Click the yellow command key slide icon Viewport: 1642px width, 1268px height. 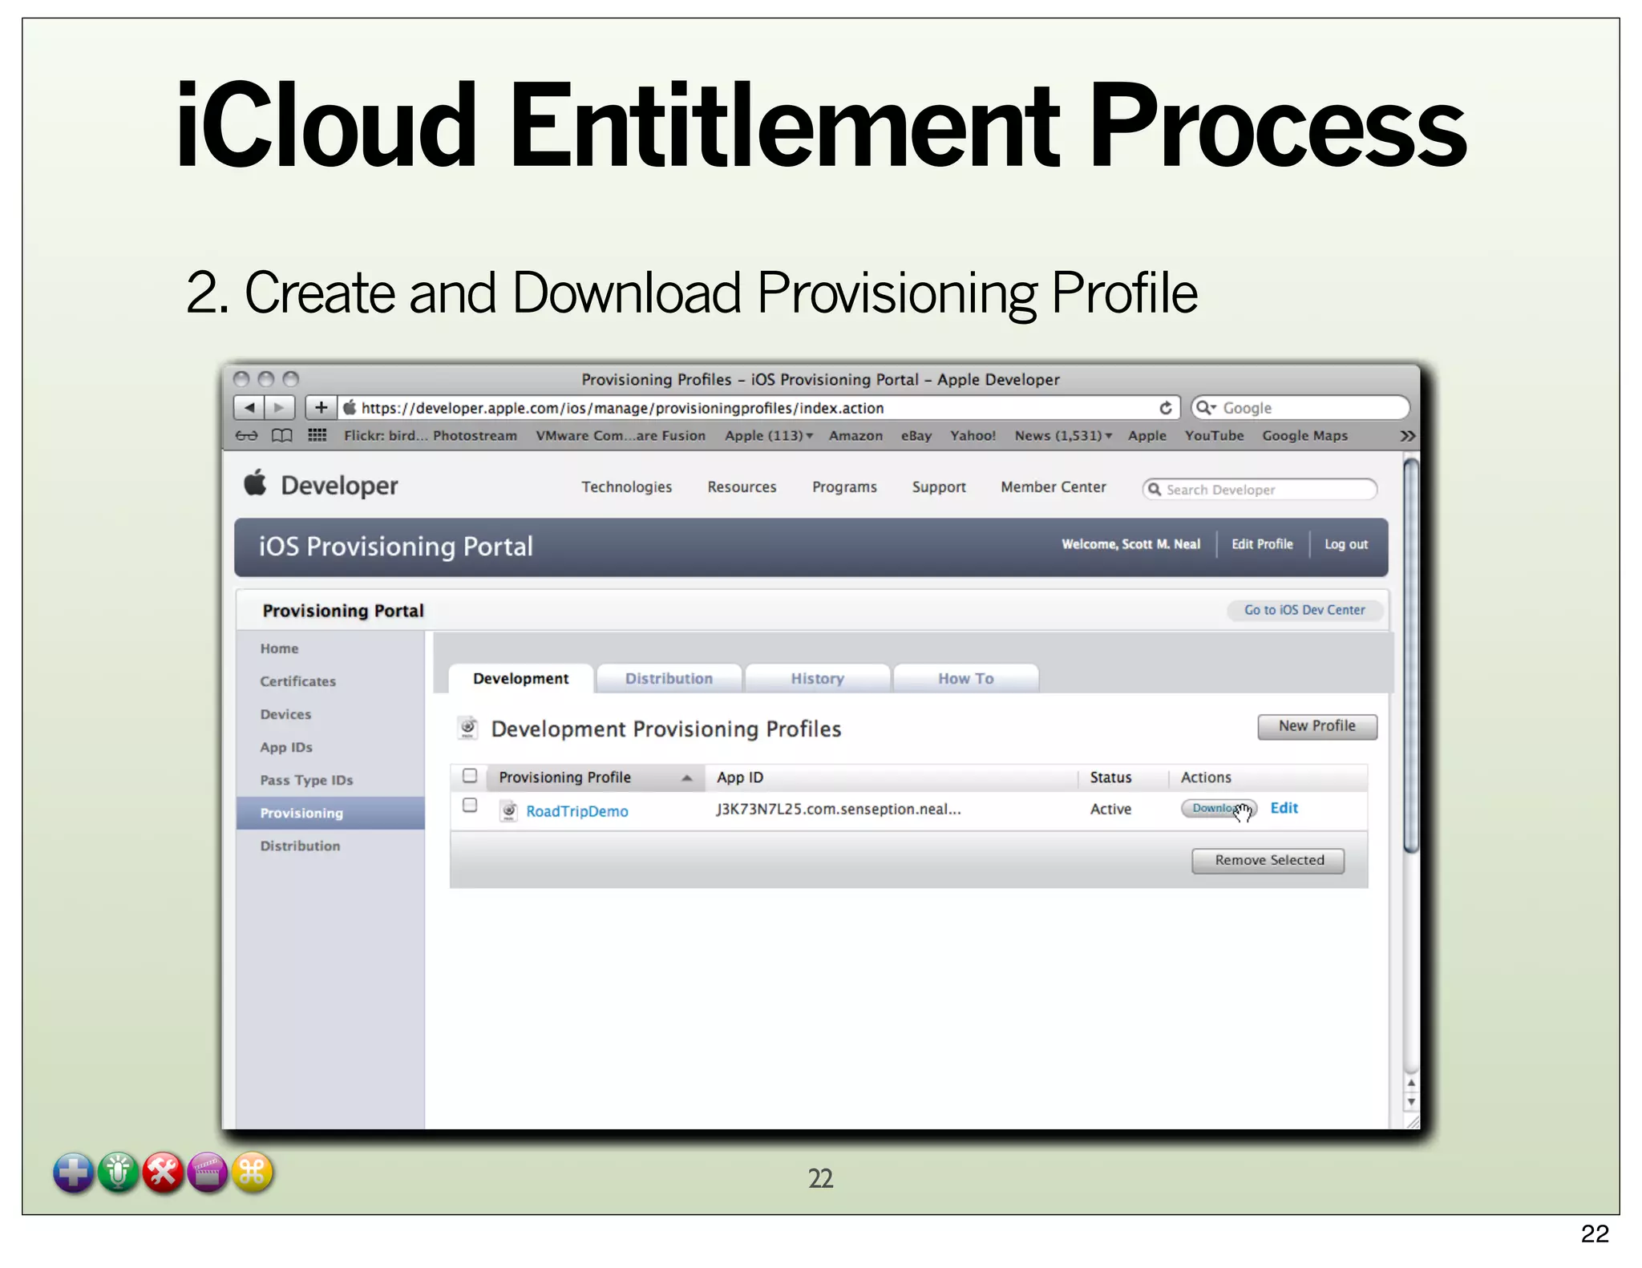(x=253, y=1173)
